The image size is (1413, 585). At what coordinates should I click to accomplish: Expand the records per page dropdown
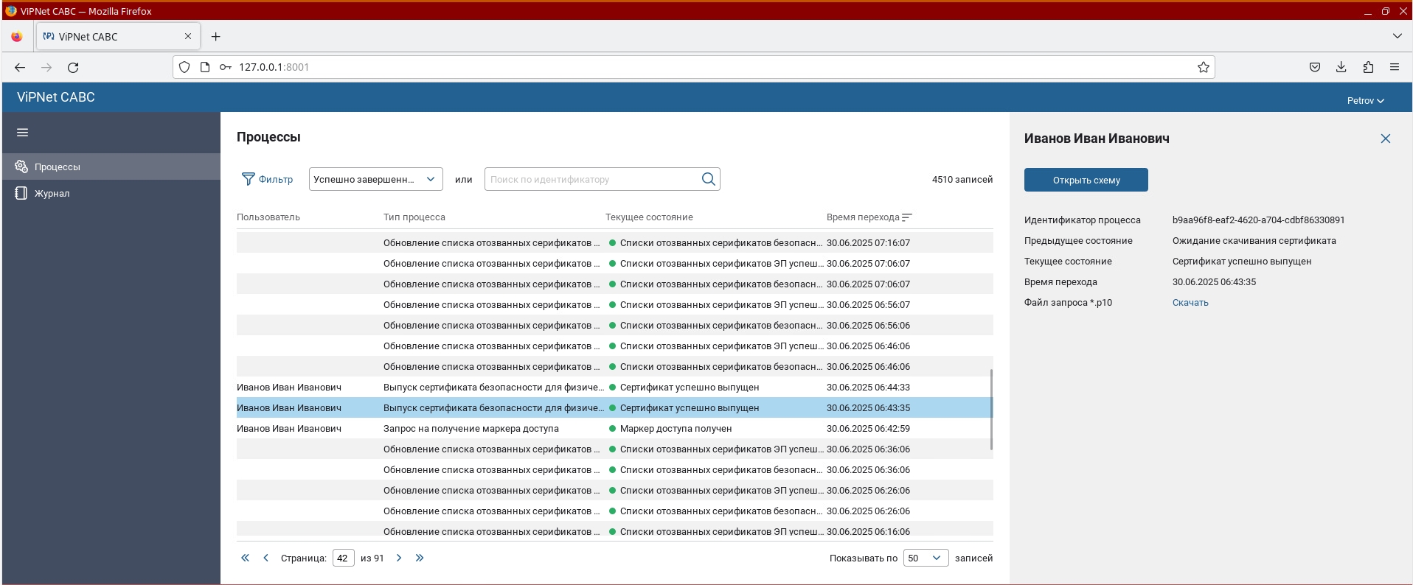[925, 558]
